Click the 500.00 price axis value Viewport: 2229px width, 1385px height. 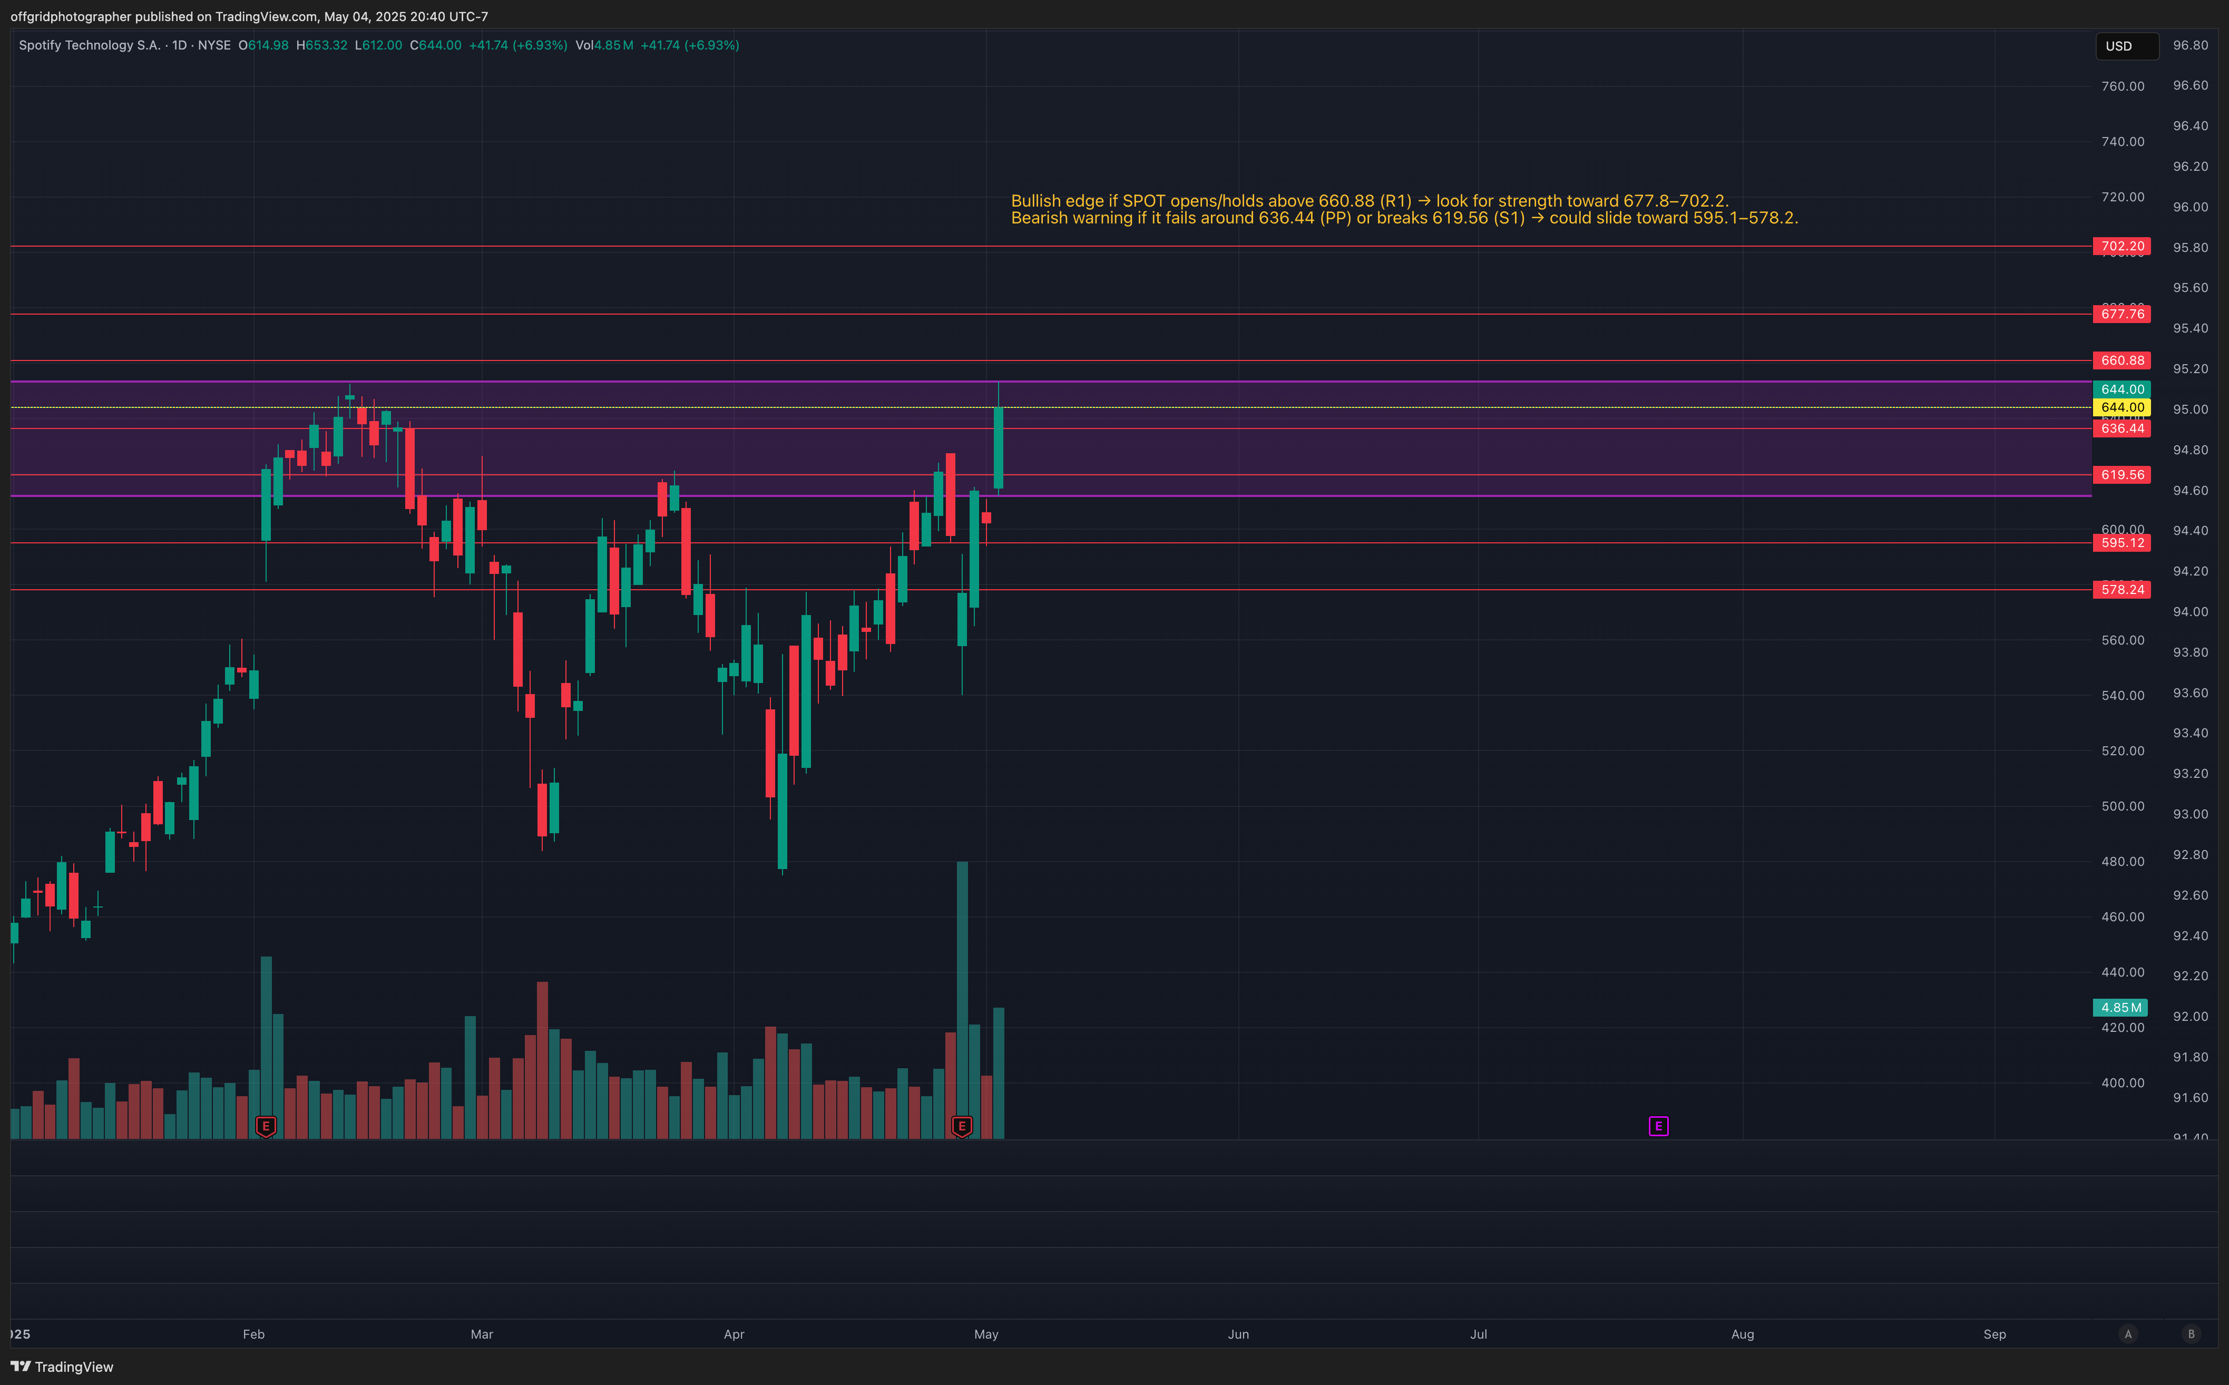(2122, 806)
